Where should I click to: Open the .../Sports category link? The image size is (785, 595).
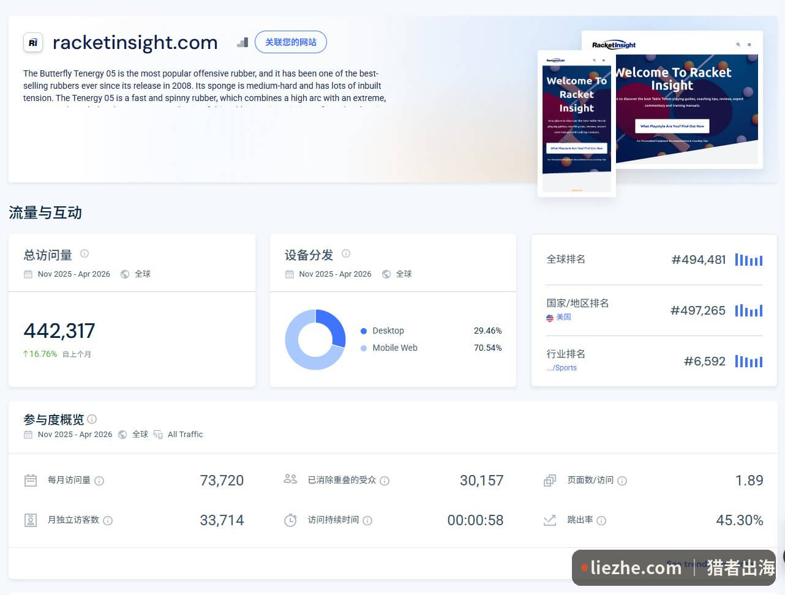562,368
